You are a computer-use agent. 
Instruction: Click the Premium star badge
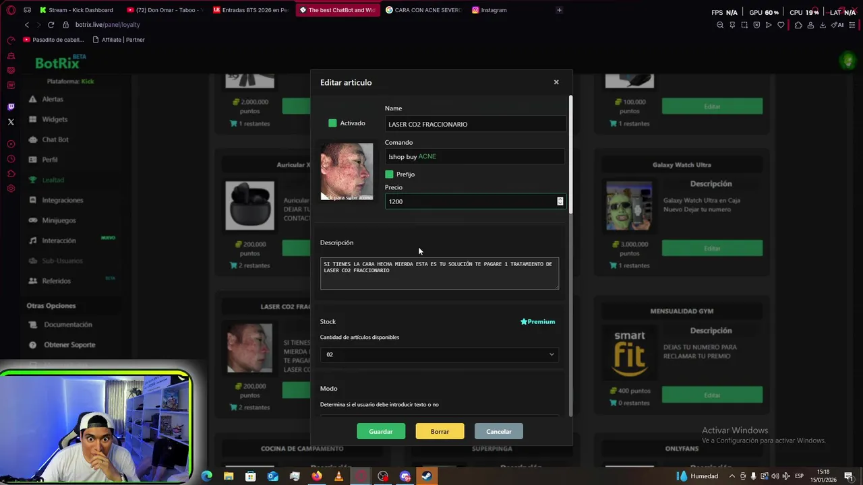pyautogui.click(x=537, y=321)
